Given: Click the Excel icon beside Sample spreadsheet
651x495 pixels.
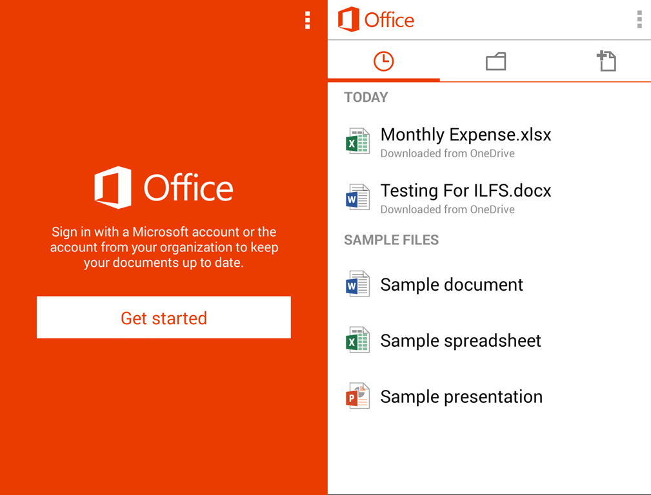Looking at the screenshot, I should tap(357, 340).
